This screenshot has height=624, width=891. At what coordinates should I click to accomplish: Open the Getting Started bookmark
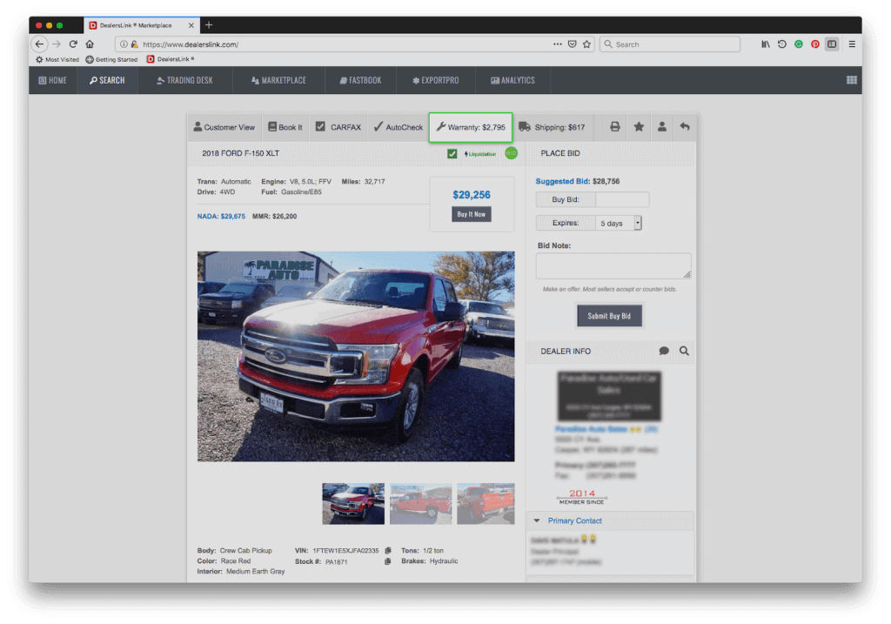111,59
